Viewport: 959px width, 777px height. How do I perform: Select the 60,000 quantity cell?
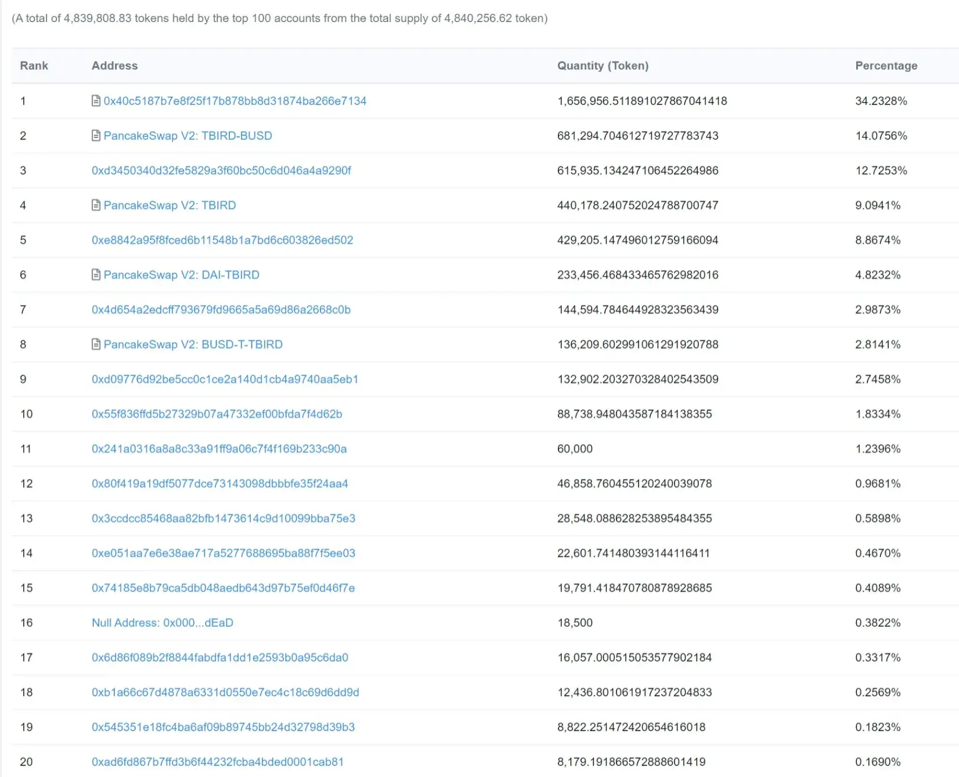coord(575,449)
